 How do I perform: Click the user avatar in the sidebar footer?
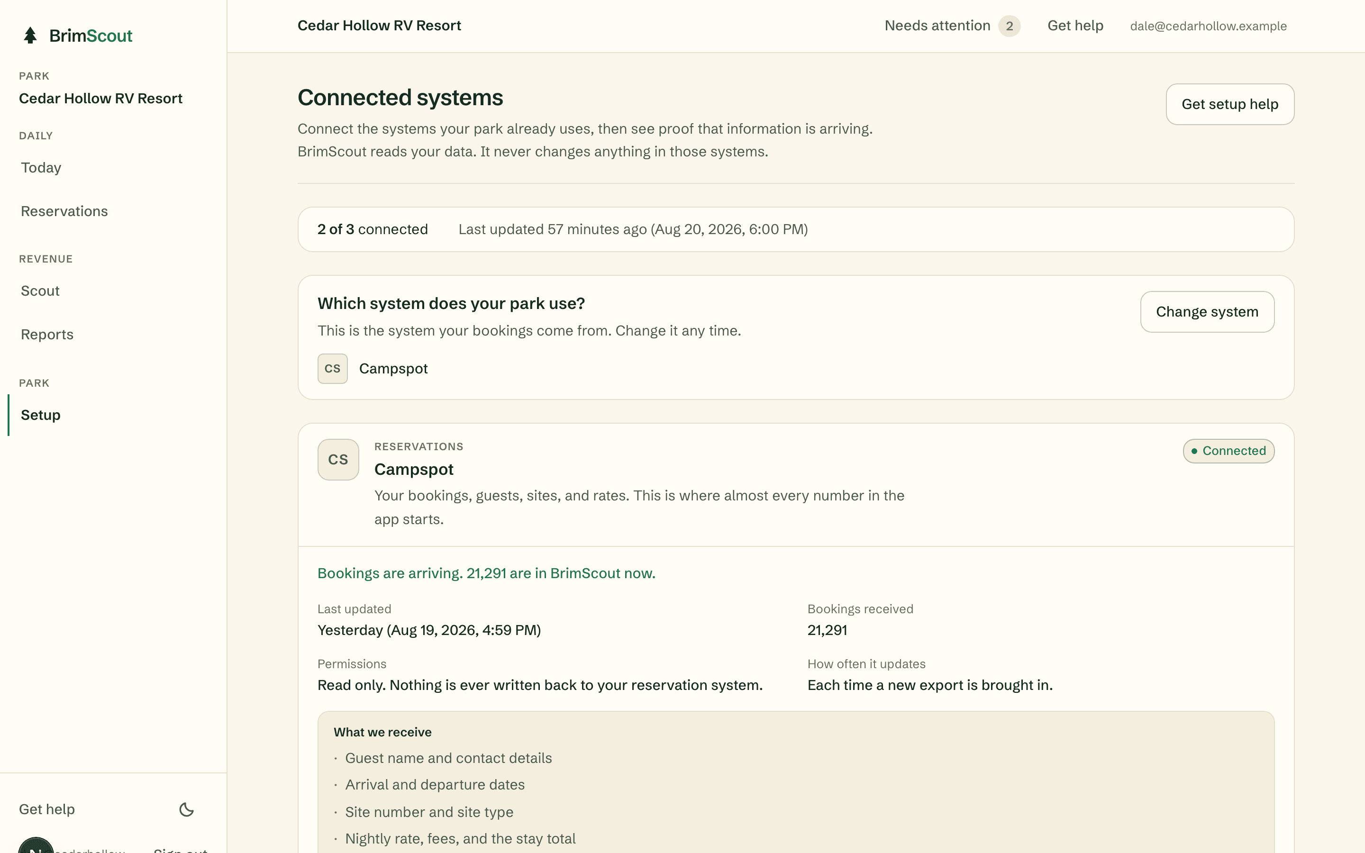point(36,846)
